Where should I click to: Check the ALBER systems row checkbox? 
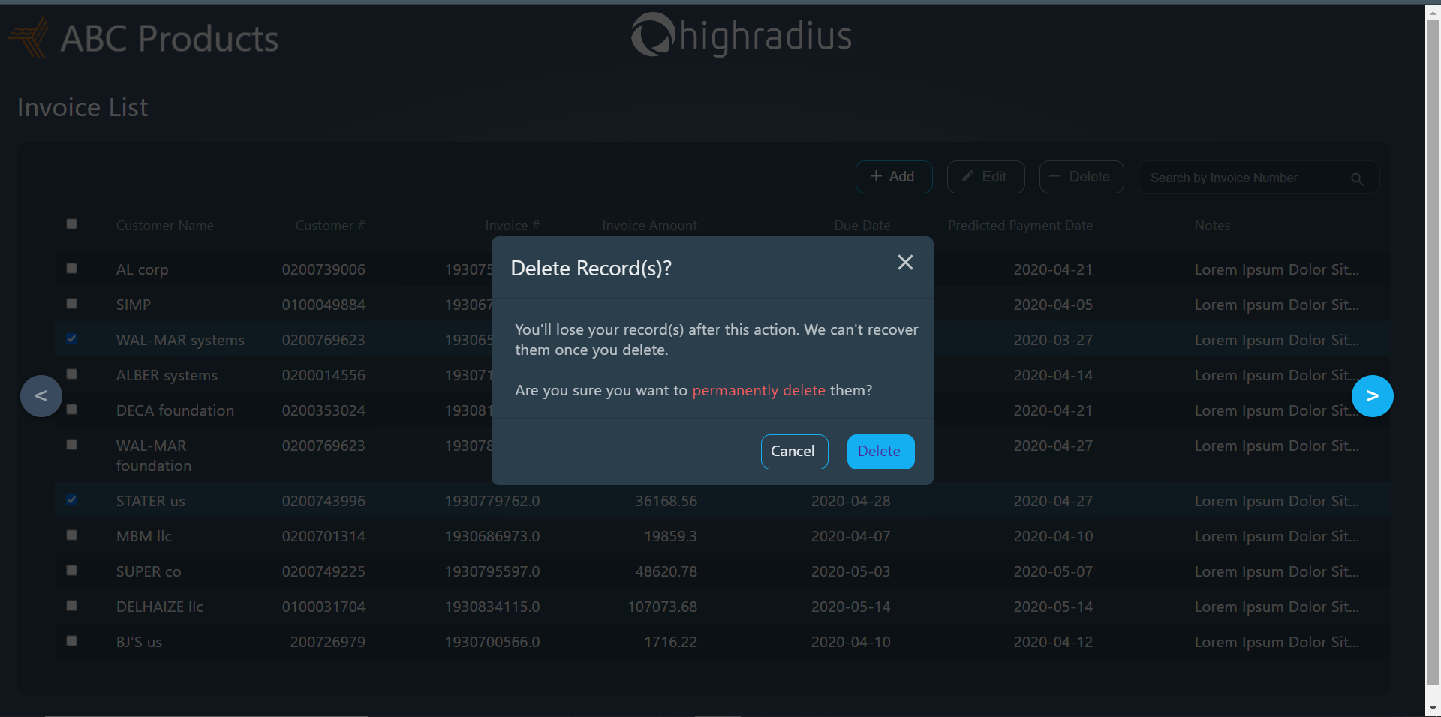tap(71, 373)
